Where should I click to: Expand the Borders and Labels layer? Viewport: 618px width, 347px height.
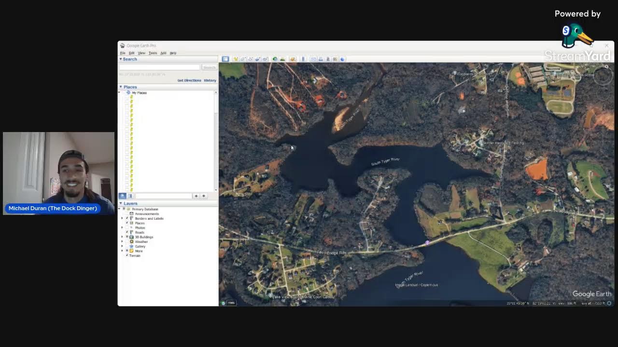pos(122,218)
